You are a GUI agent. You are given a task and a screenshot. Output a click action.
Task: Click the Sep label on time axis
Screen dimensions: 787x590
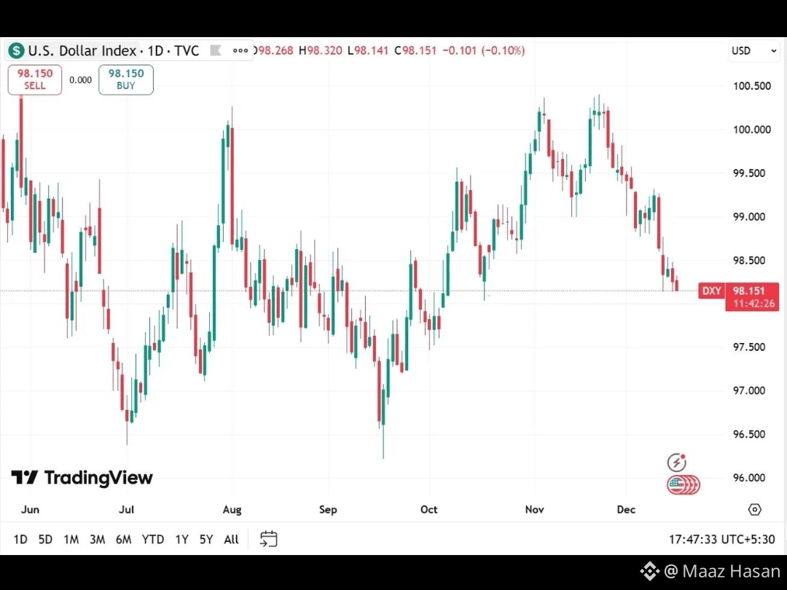click(328, 510)
